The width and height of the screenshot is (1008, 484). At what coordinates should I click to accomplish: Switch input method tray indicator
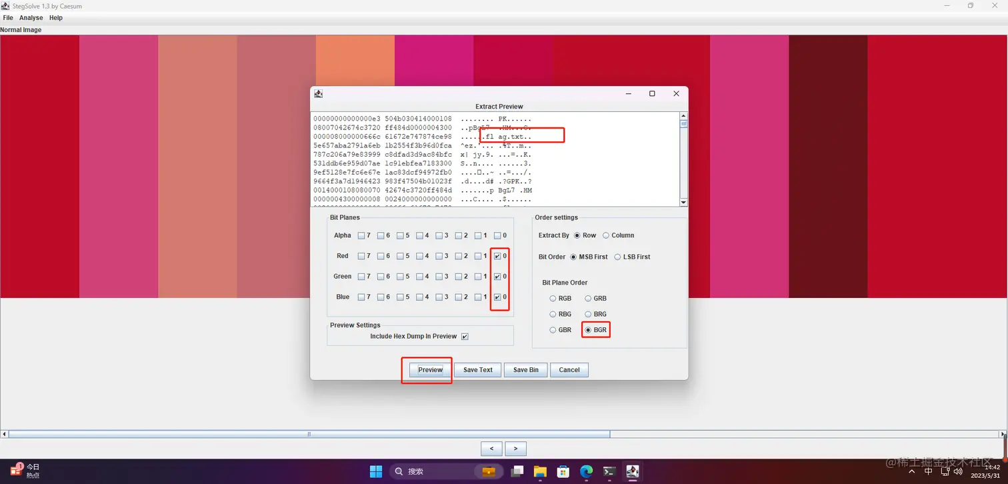[x=929, y=471]
